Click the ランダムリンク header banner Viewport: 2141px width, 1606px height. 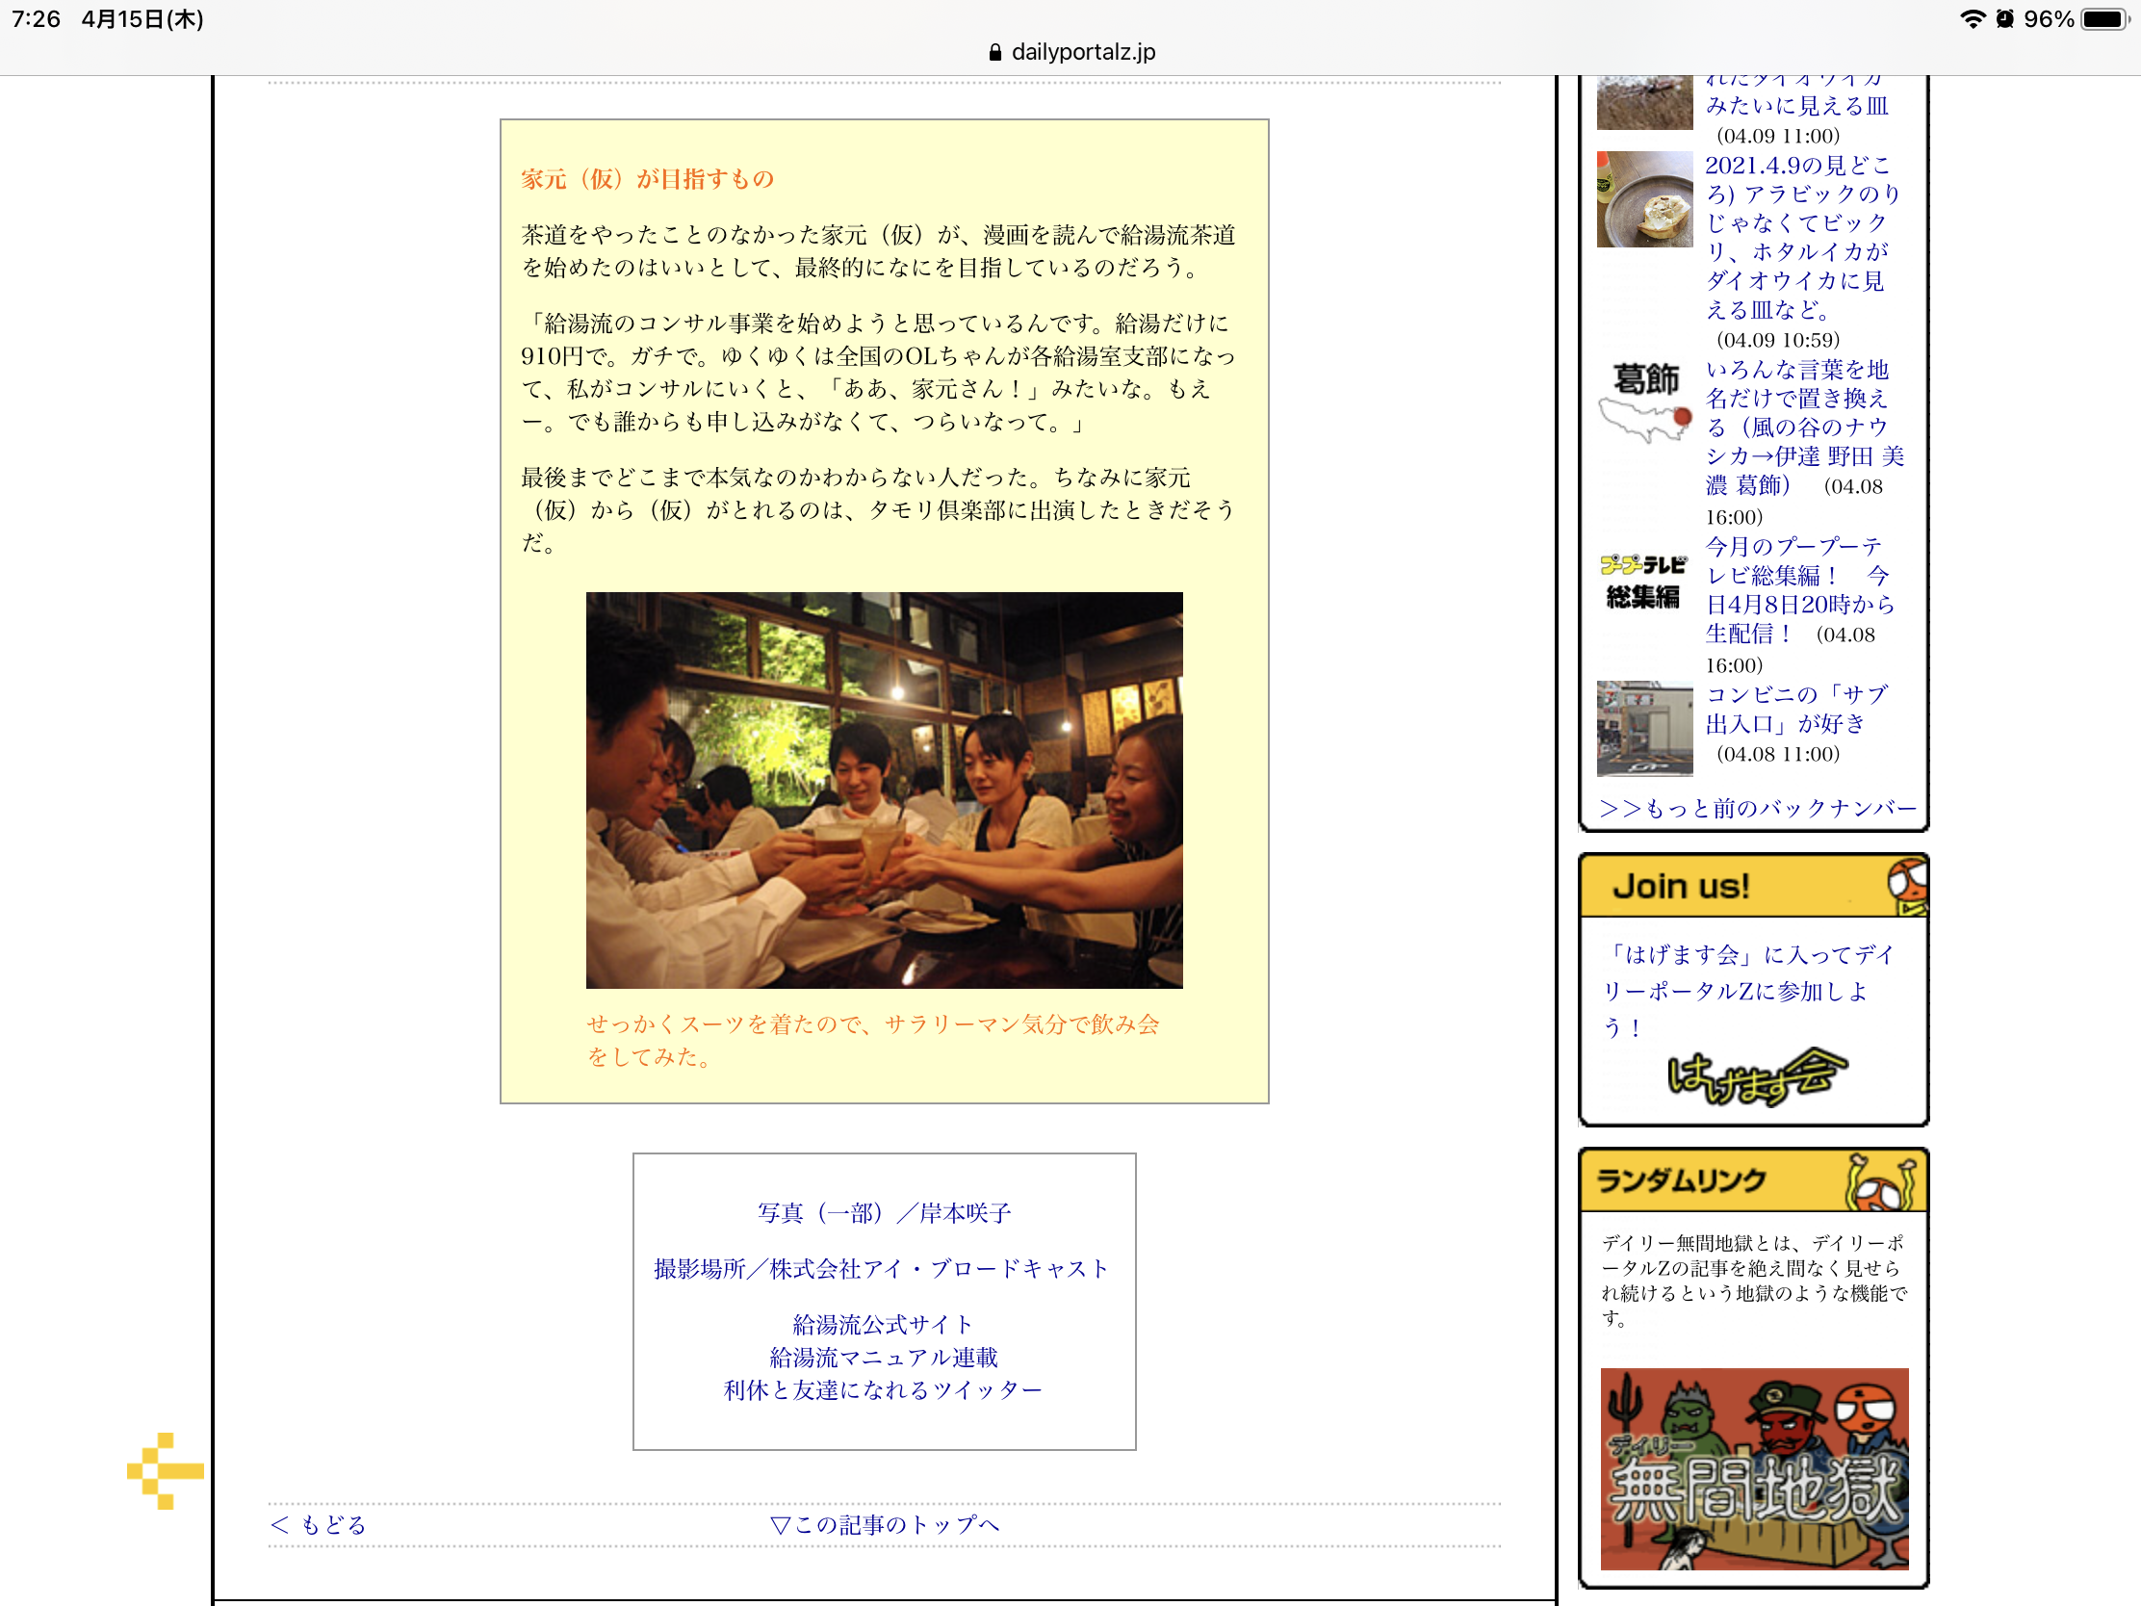point(1753,1181)
